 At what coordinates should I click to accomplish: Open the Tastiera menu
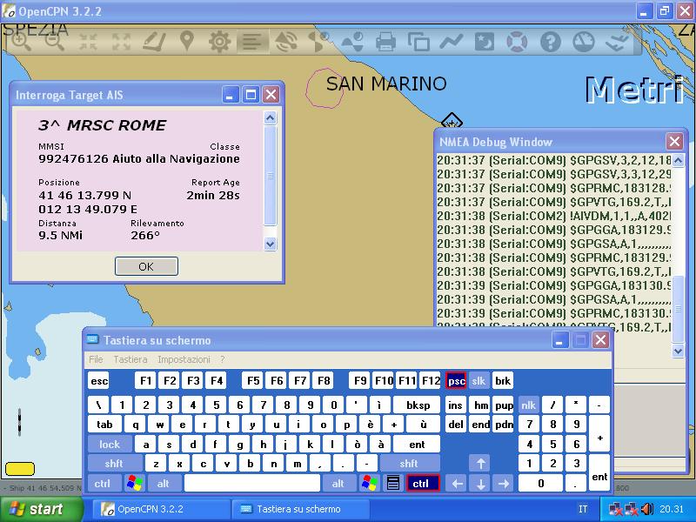point(130,359)
